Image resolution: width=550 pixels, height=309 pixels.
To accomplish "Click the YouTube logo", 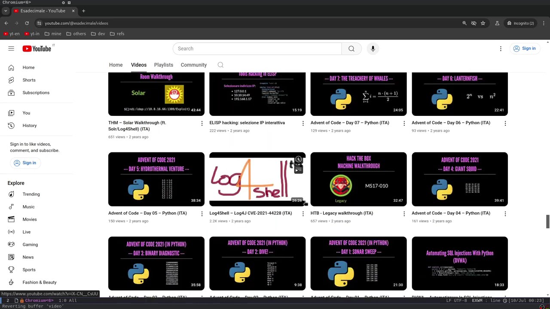I will point(37,48).
